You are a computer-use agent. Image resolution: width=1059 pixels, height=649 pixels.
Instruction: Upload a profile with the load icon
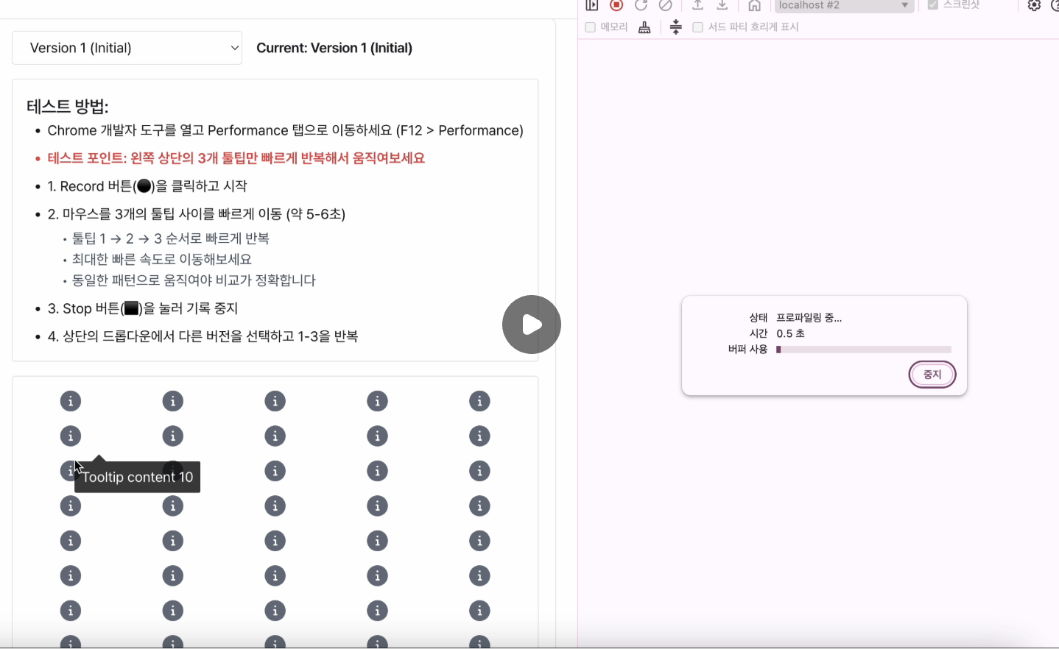tap(697, 5)
